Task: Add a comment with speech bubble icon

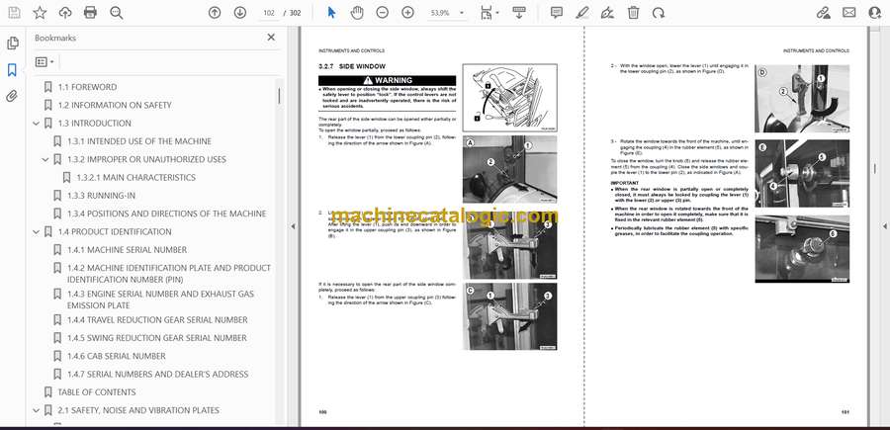Action: [x=557, y=13]
